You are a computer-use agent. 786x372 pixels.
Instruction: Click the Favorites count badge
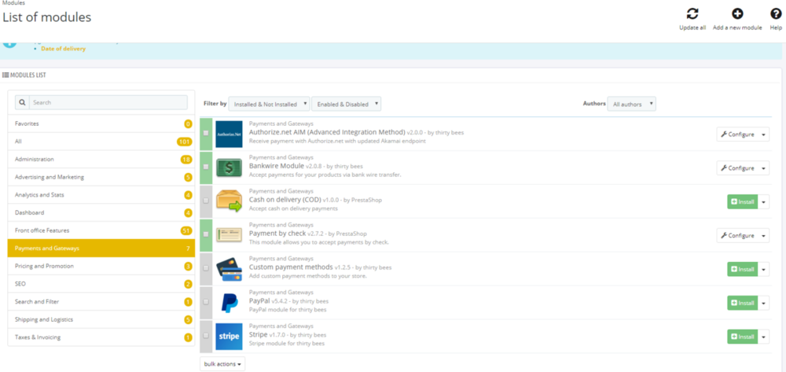188,123
